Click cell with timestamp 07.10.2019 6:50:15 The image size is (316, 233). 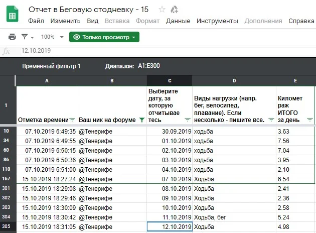(x=47, y=151)
